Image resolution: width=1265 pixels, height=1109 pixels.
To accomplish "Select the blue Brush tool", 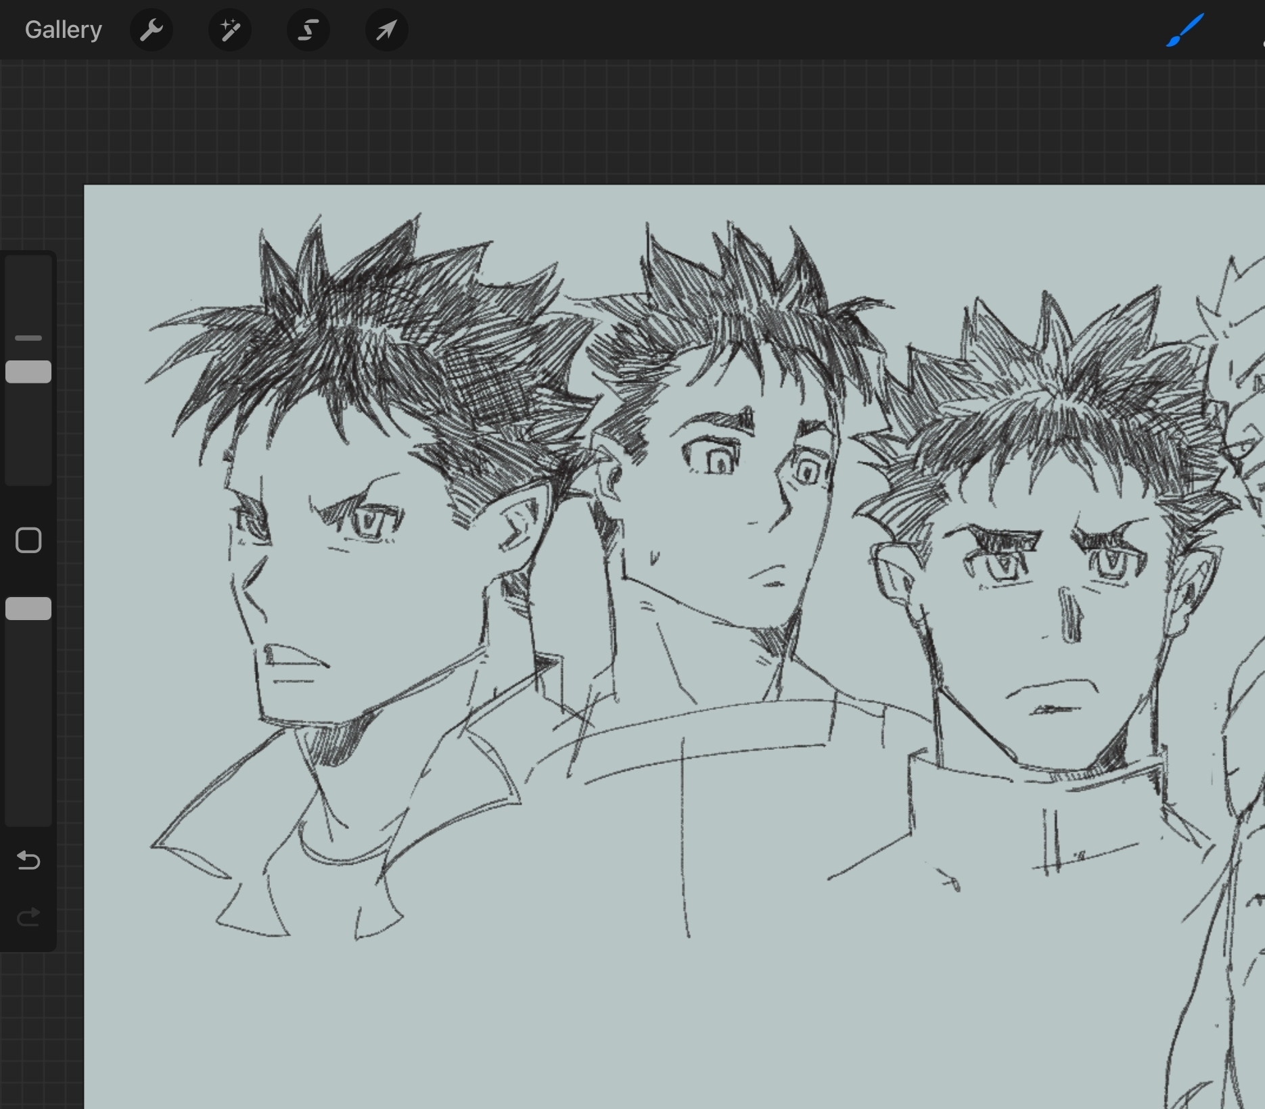I will point(1185,30).
